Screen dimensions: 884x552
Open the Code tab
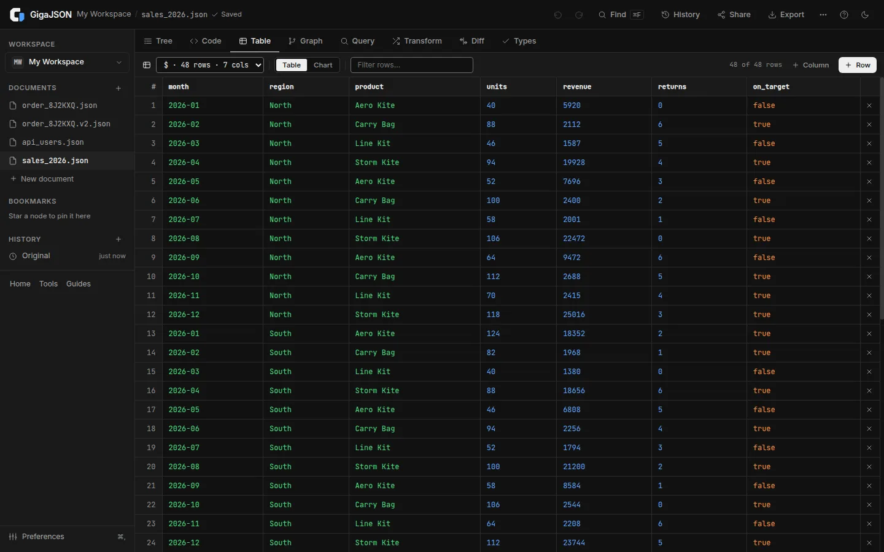(x=206, y=41)
